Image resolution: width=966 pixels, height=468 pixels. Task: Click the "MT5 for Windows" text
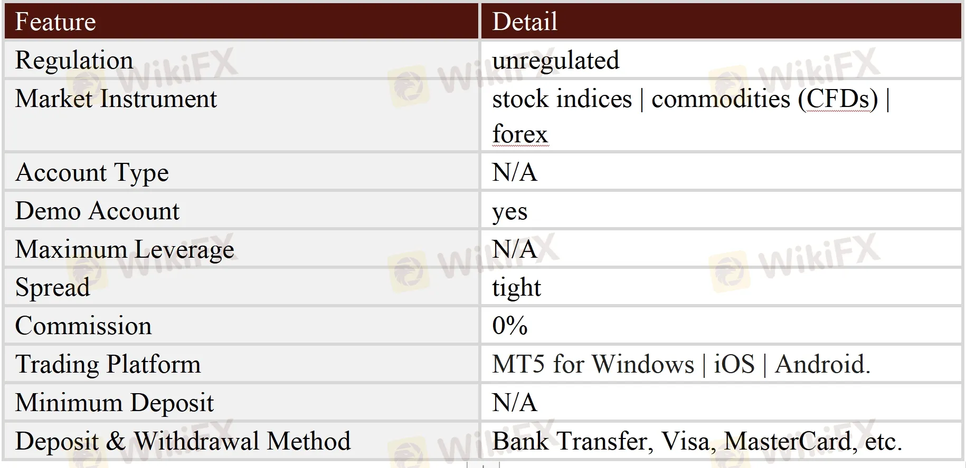[593, 364]
